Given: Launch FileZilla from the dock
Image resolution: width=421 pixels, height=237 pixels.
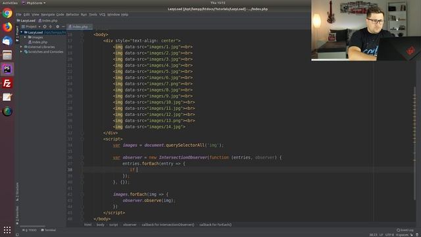Looking at the screenshot, I should pyautogui.click(x=7, y=84).
